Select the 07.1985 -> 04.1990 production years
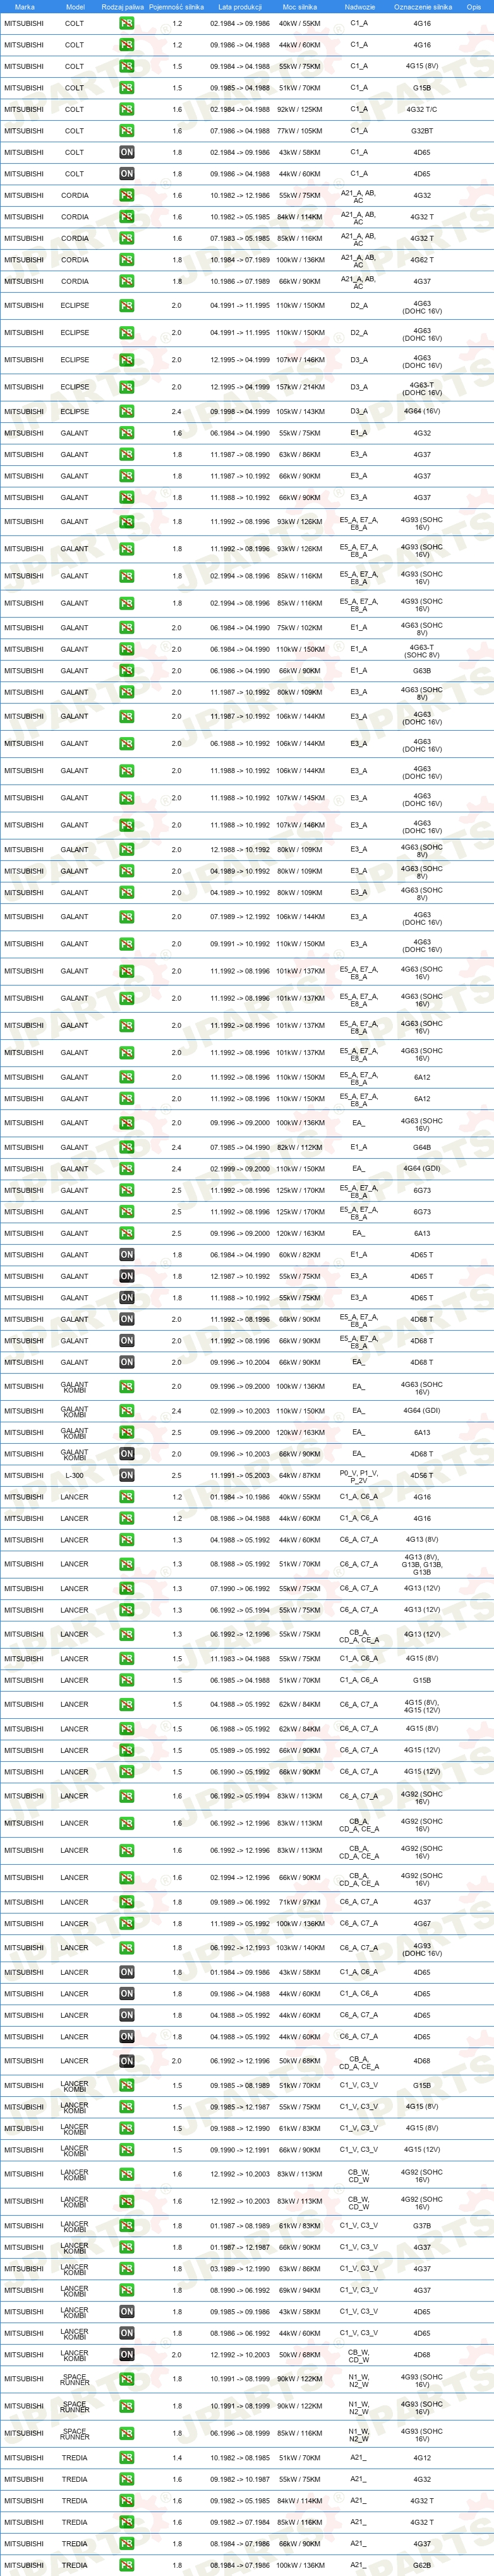The image size is (494, 2576). pos(240,1148)
